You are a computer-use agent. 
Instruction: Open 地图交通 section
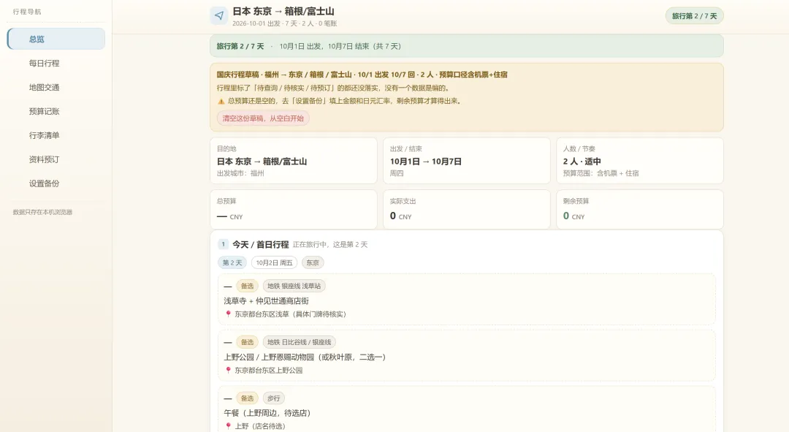(x=56, y=87)
